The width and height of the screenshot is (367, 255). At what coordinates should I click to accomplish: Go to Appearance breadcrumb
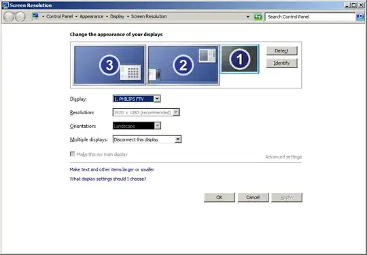(92, 16)
